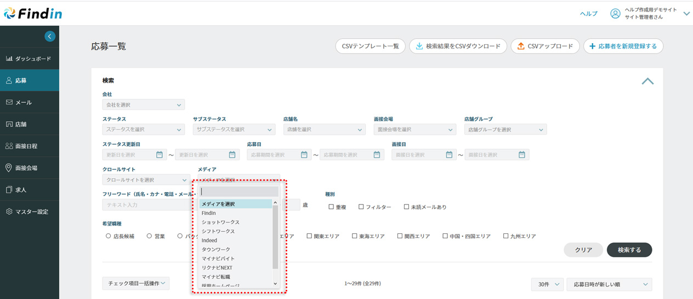Open calendar for ステータス更新日 start date
This screenshot has height=299, width=693.
(x=160, y=155)
